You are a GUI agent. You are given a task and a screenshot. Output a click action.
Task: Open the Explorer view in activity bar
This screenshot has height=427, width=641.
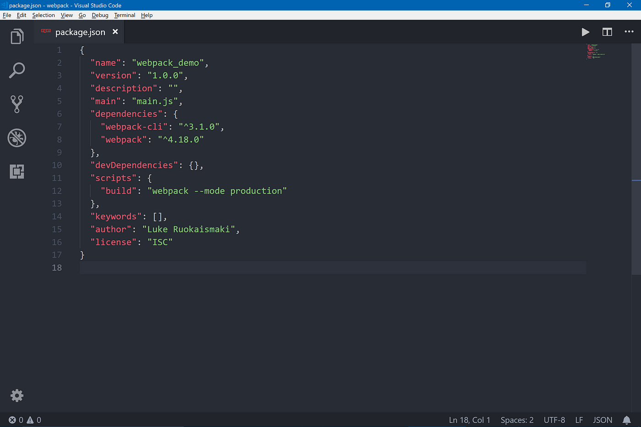click(x=17, y=36)
